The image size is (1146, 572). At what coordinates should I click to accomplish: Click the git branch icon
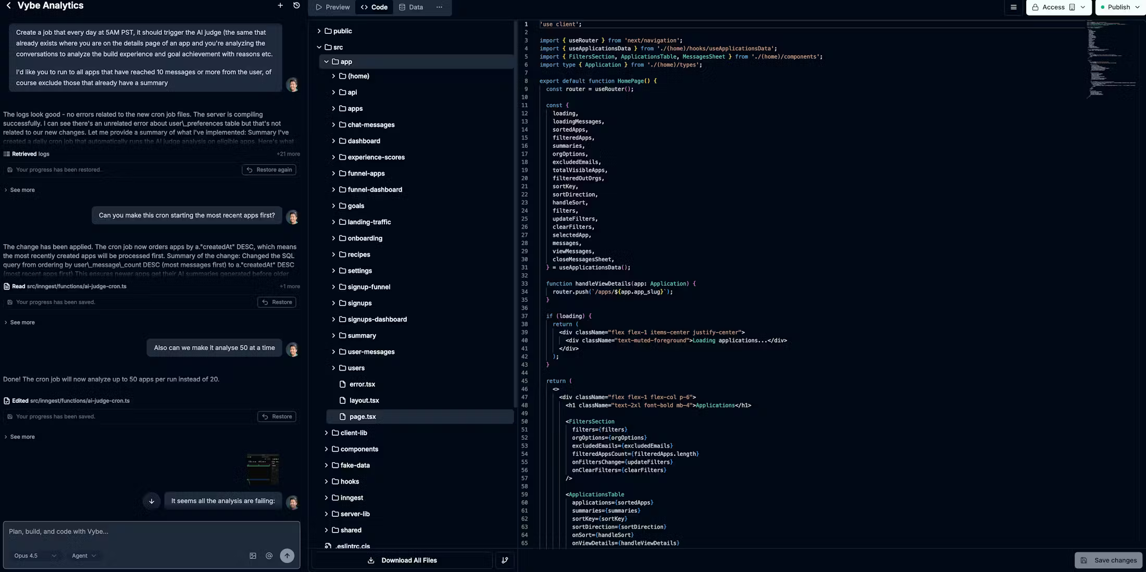pyautogui.click(x=504, y=561)
